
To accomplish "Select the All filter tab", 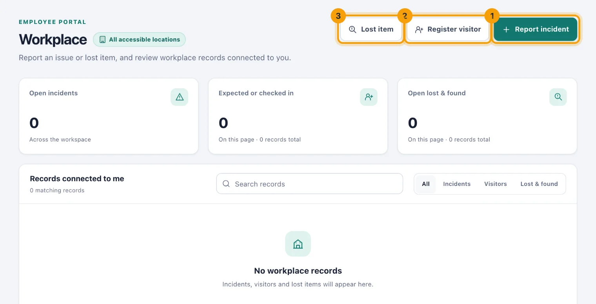I will tap(426, 184).
